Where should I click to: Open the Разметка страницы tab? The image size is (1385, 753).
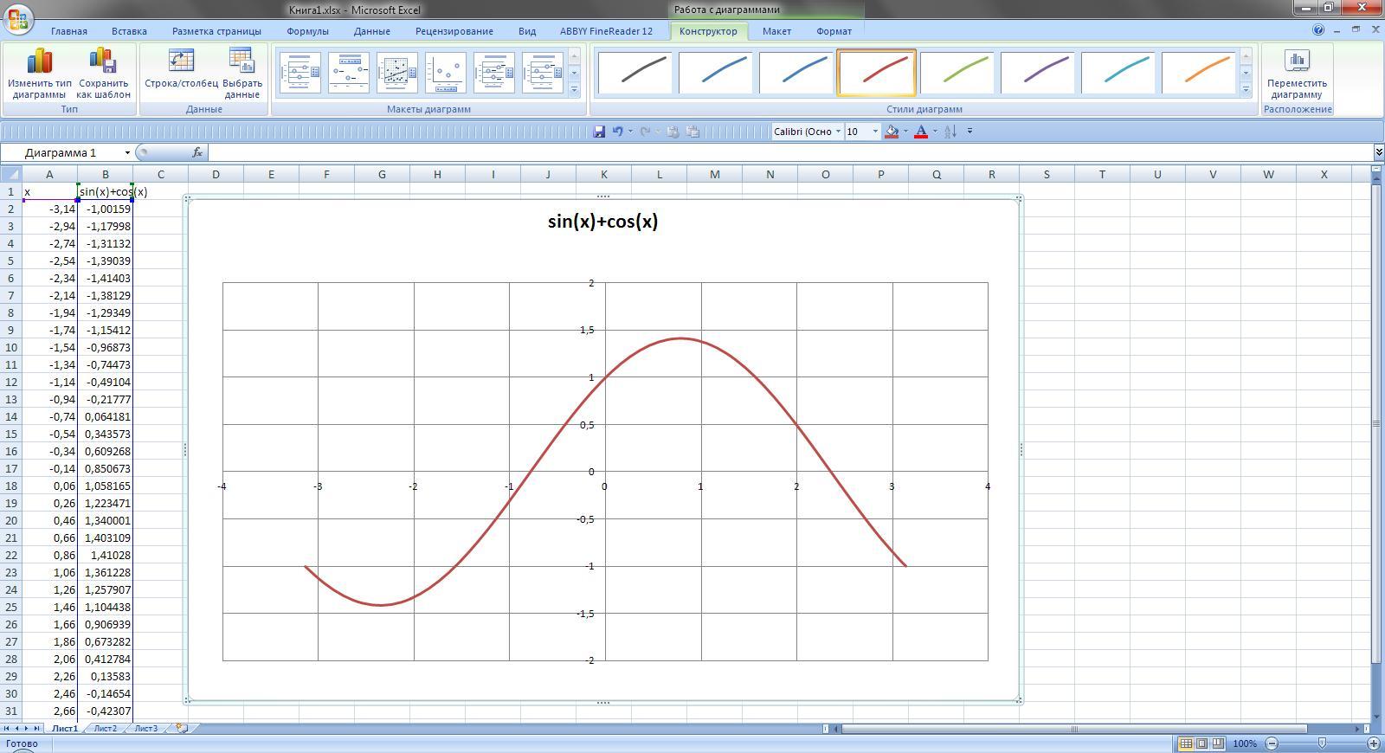pos(216,31)
